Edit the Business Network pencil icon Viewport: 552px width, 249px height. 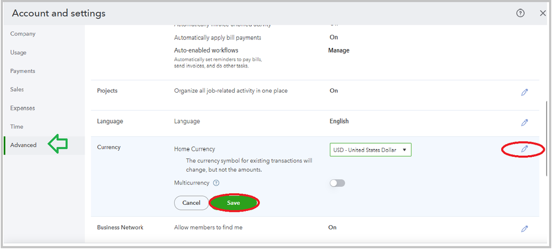pyautogui.click(x=524, y=229)
